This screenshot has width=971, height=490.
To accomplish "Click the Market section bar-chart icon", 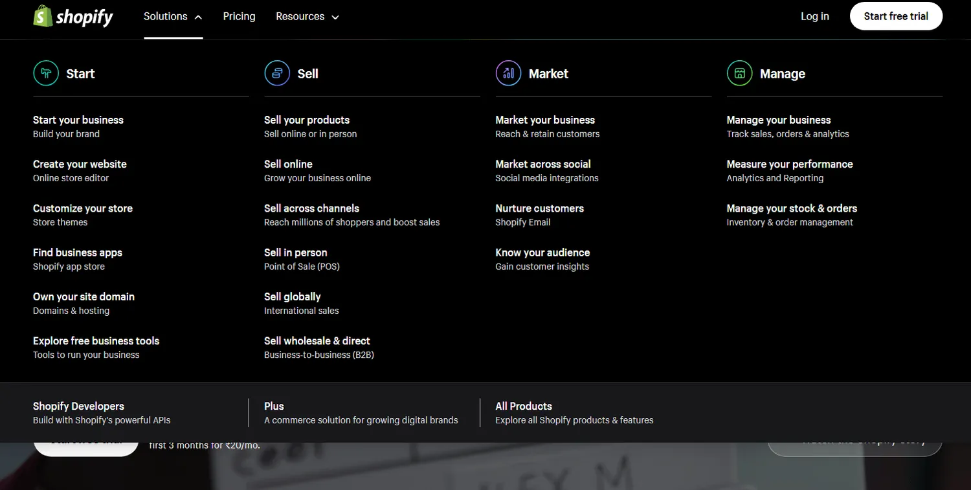I will [508, 73].
